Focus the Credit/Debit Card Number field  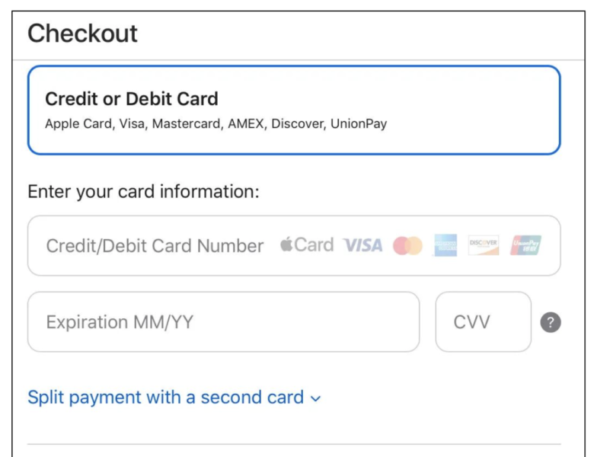[294, 245]
